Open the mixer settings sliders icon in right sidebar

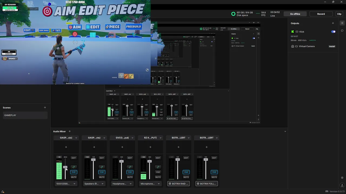342,23
